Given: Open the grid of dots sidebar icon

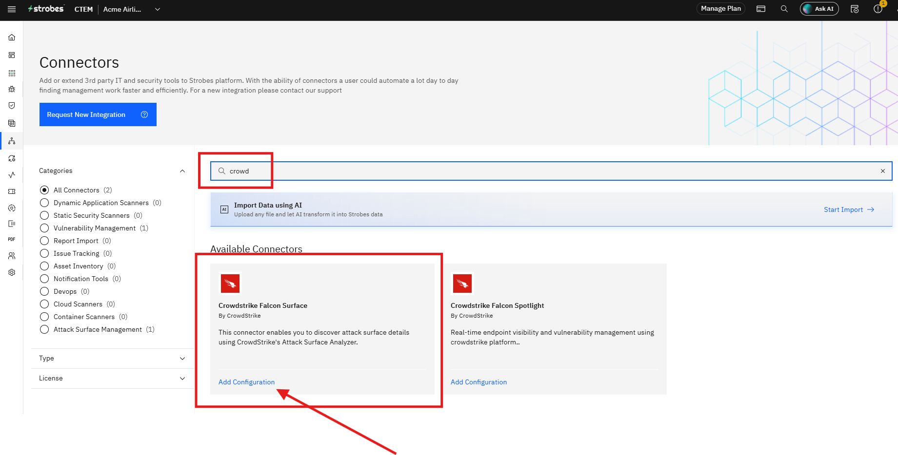Looking at the screenshot, I should 12,73.
